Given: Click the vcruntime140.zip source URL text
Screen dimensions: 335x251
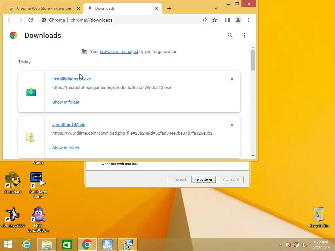Looking at the screenshot, I should 134,133.
